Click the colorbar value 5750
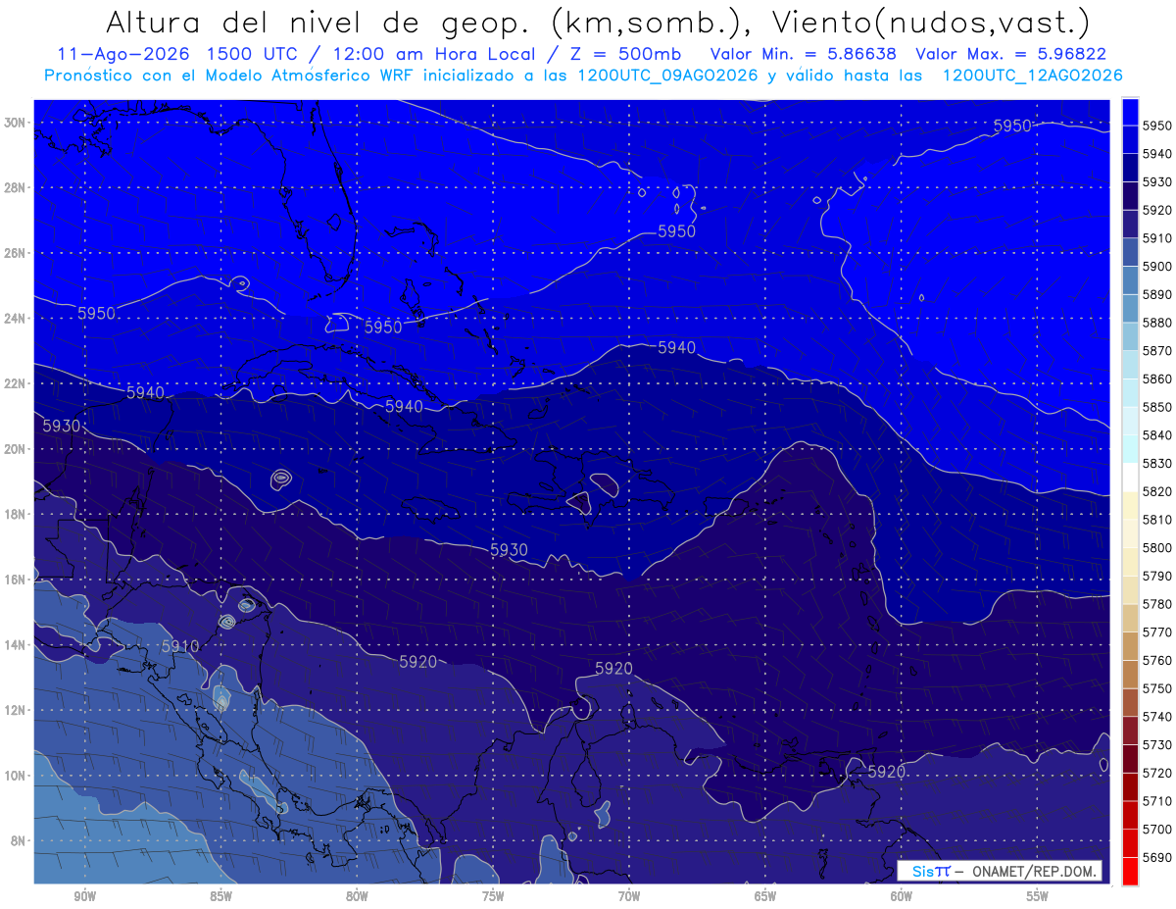 click(1157, 688)
